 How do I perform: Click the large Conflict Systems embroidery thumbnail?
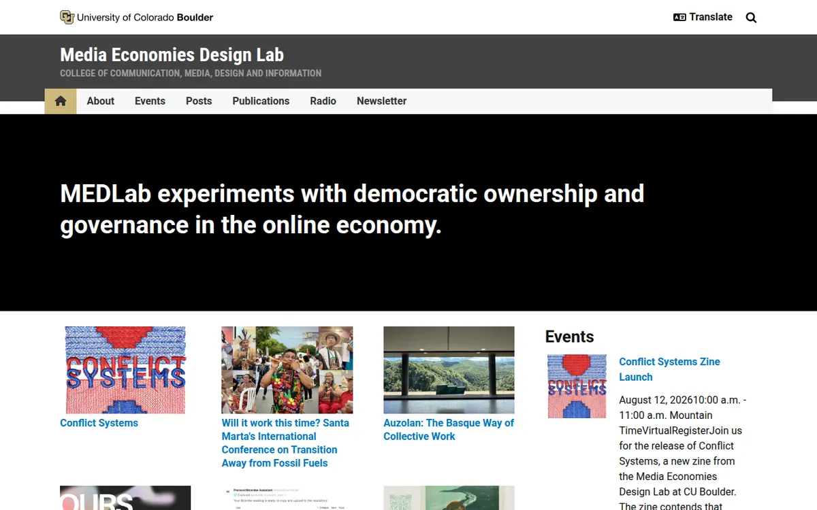(125, 370)
